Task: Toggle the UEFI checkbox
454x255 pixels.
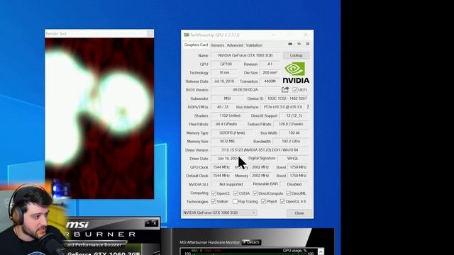Action: 295,90
